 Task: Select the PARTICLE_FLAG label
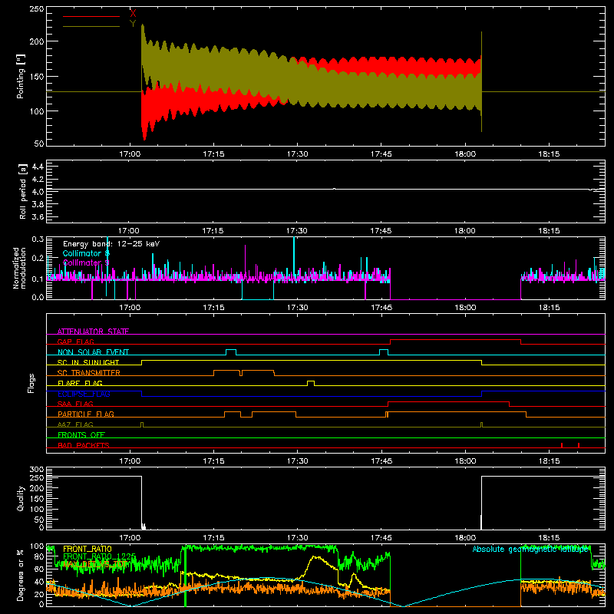(x=86, y=414)
